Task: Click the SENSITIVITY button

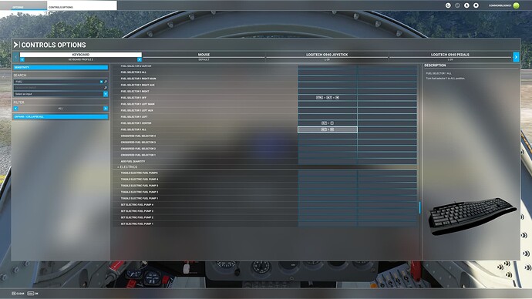Action: (61, 68)
